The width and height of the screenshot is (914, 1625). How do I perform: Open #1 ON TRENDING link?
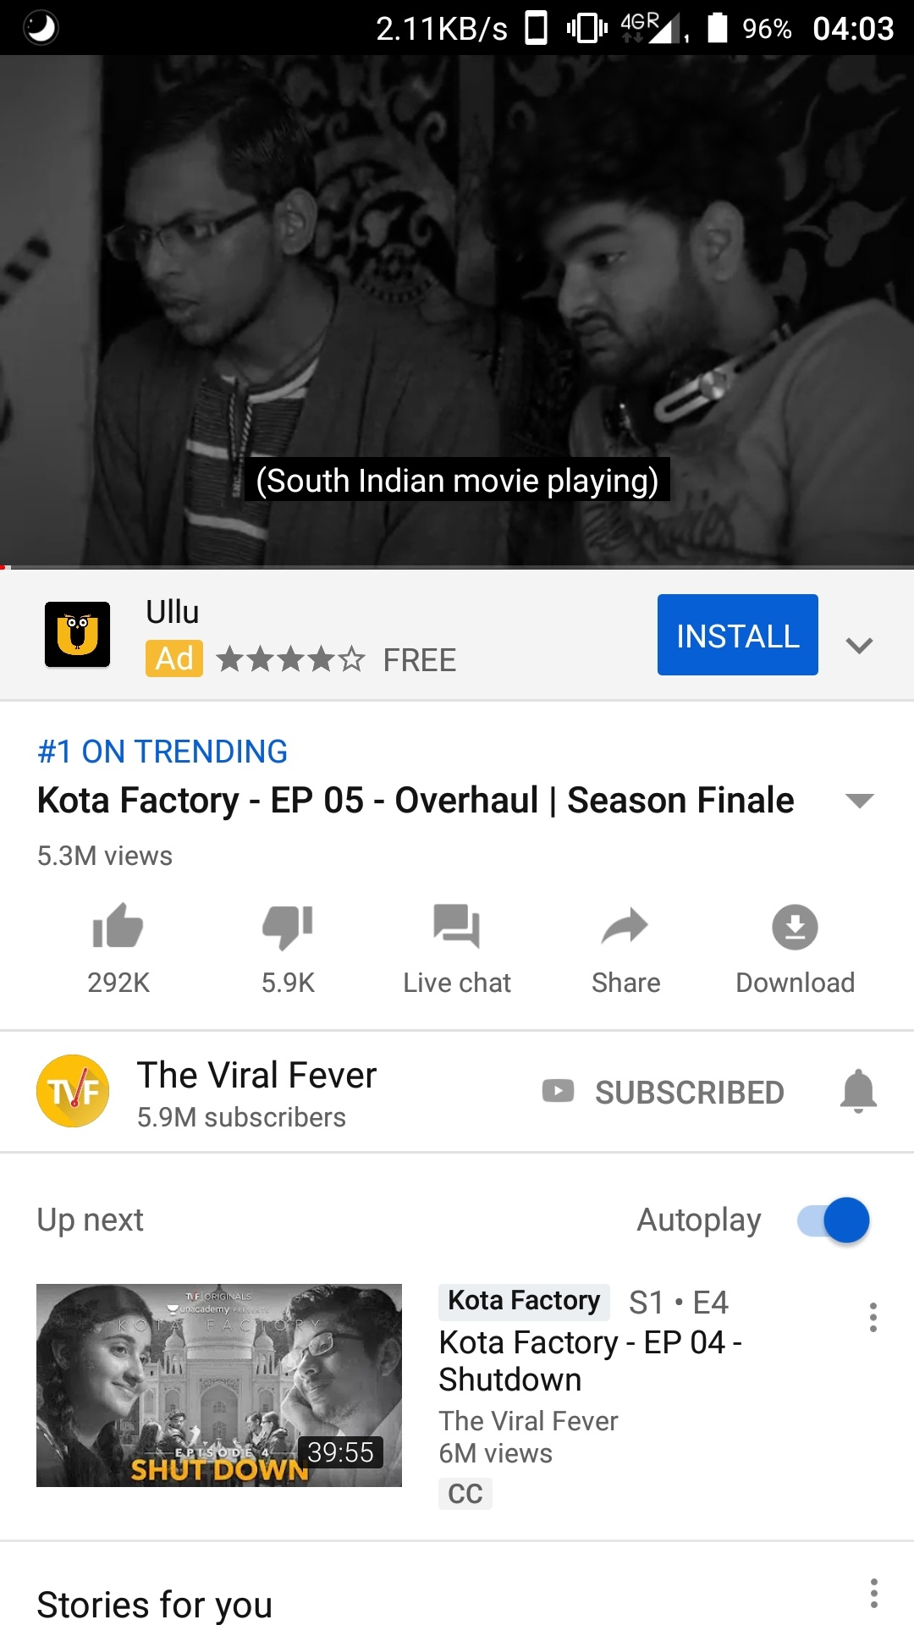pyautogui.click(x=162, y=752)
